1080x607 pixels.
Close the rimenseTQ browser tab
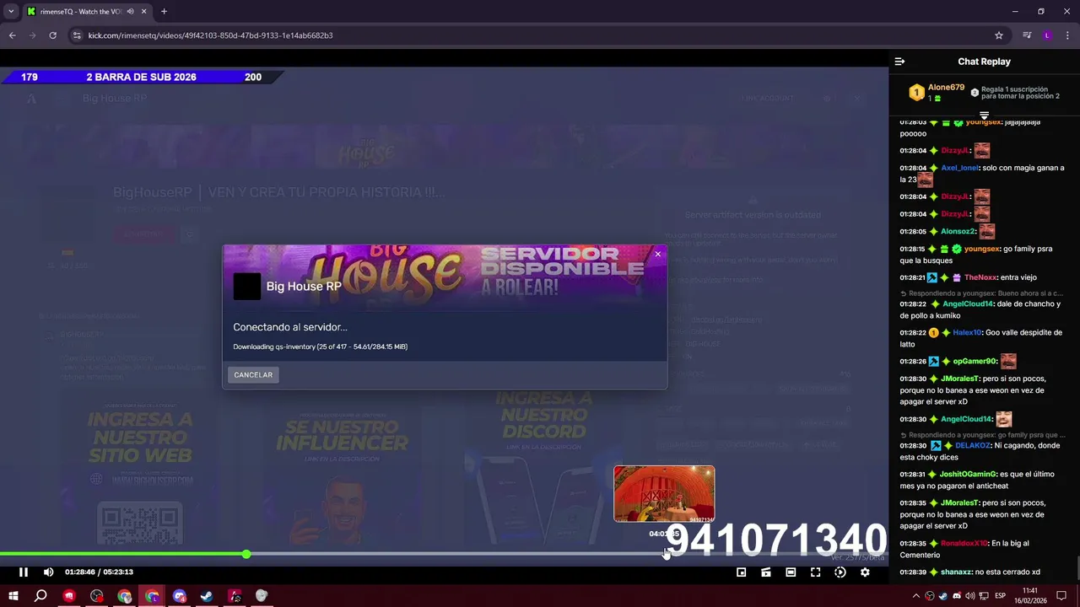[143, 12]
